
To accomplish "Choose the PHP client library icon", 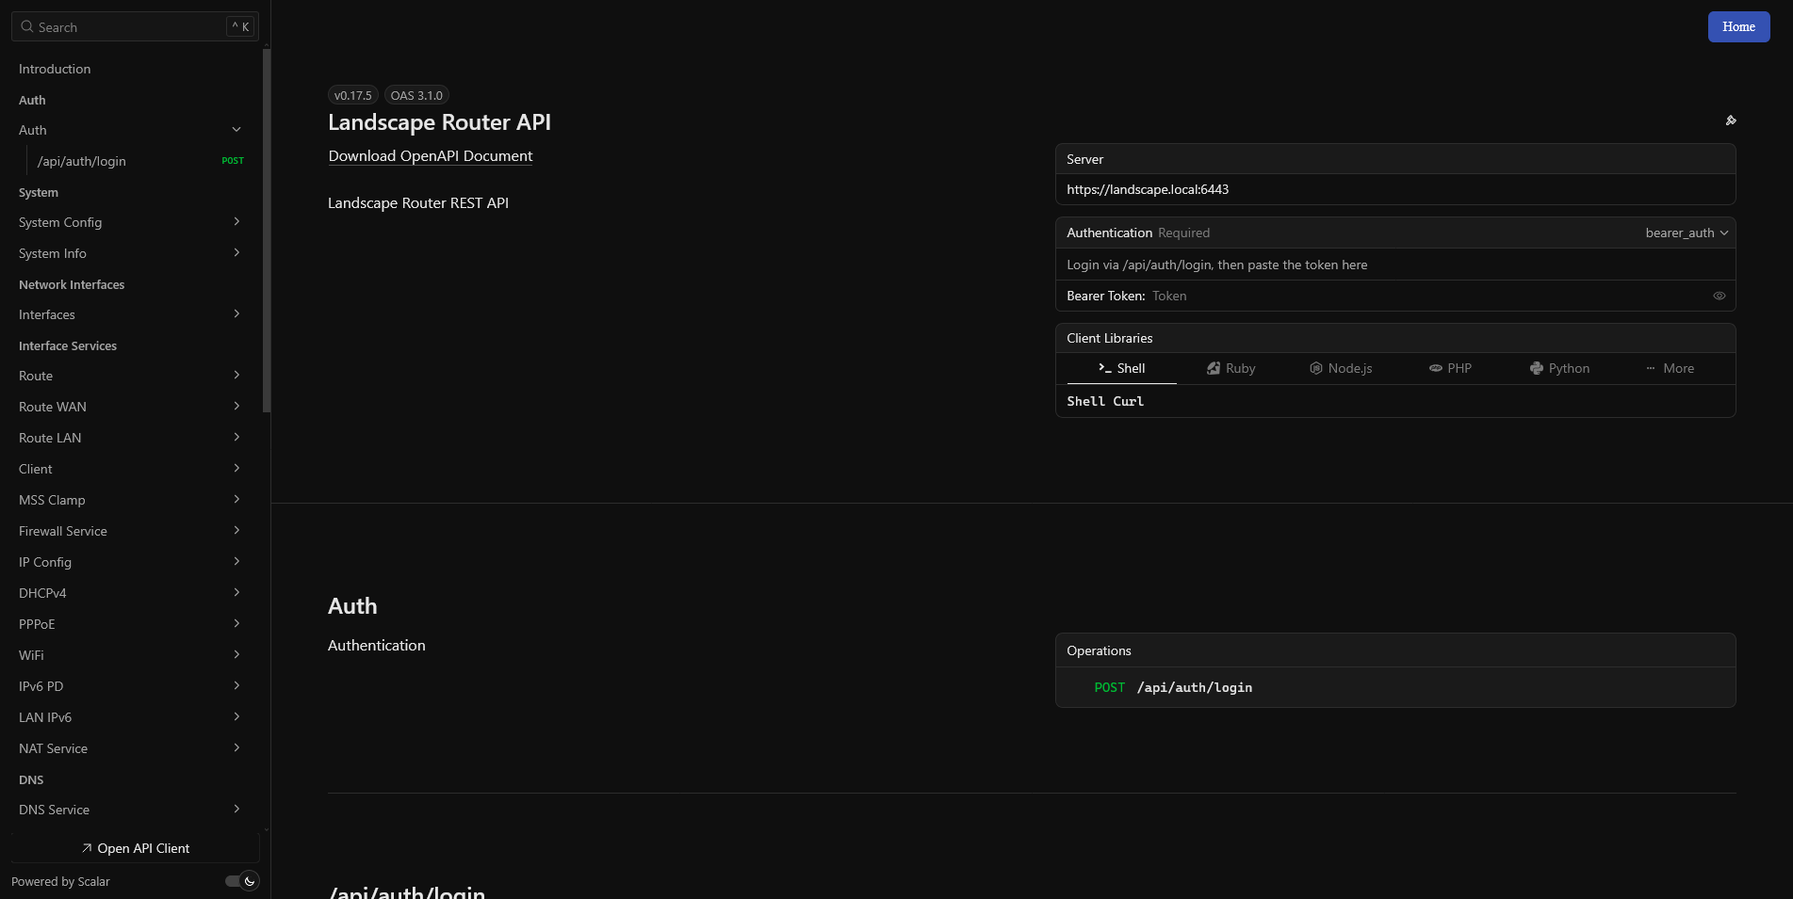I will [x=1435, y=368].
